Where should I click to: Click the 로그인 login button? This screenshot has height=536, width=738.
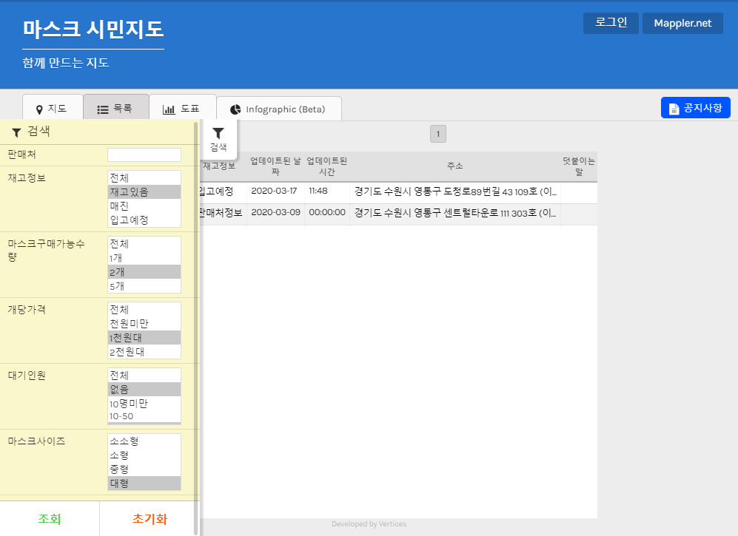[611, 23]
